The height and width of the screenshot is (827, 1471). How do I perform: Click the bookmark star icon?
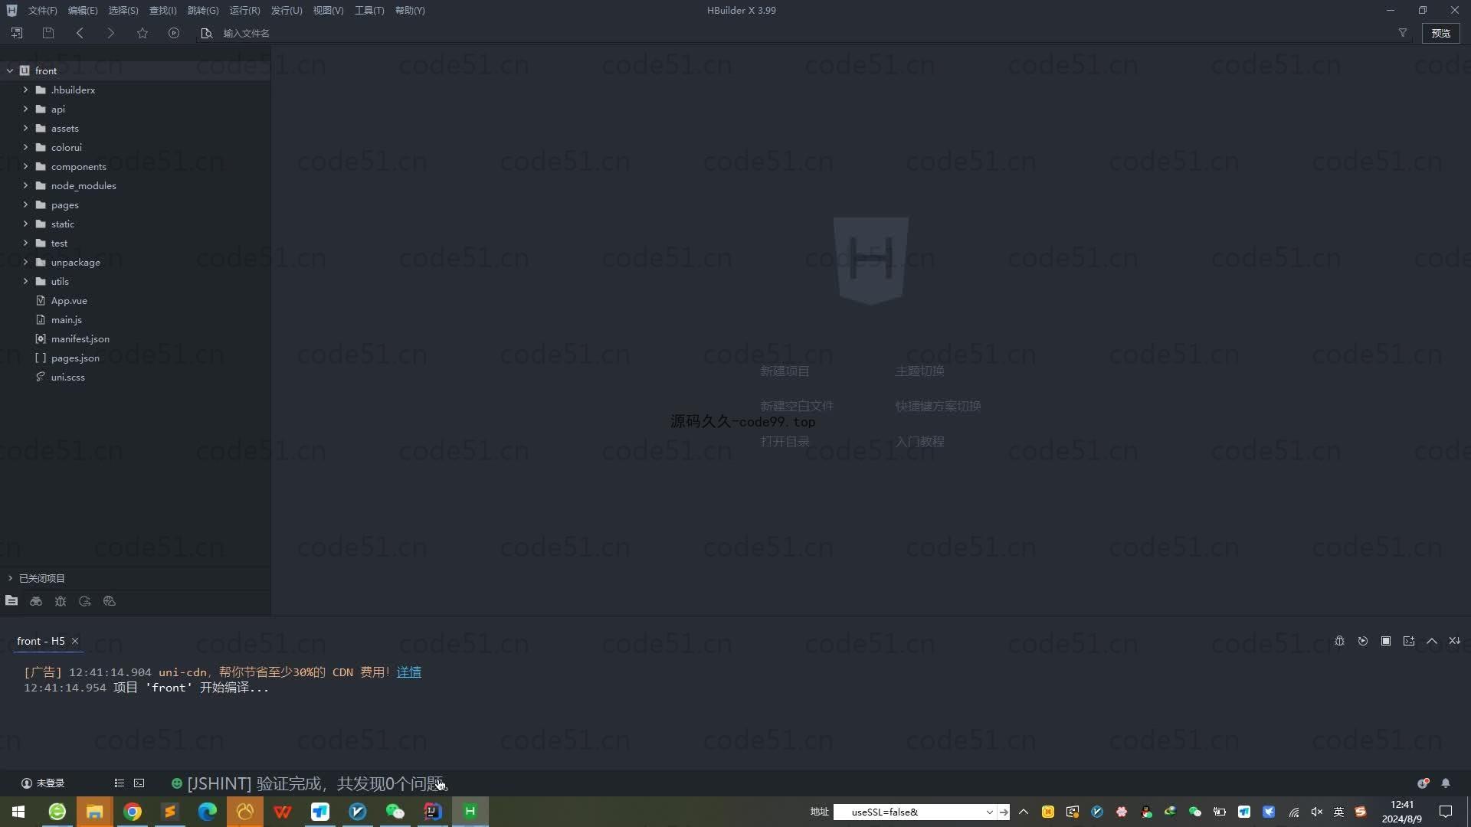tap(143, 33)
